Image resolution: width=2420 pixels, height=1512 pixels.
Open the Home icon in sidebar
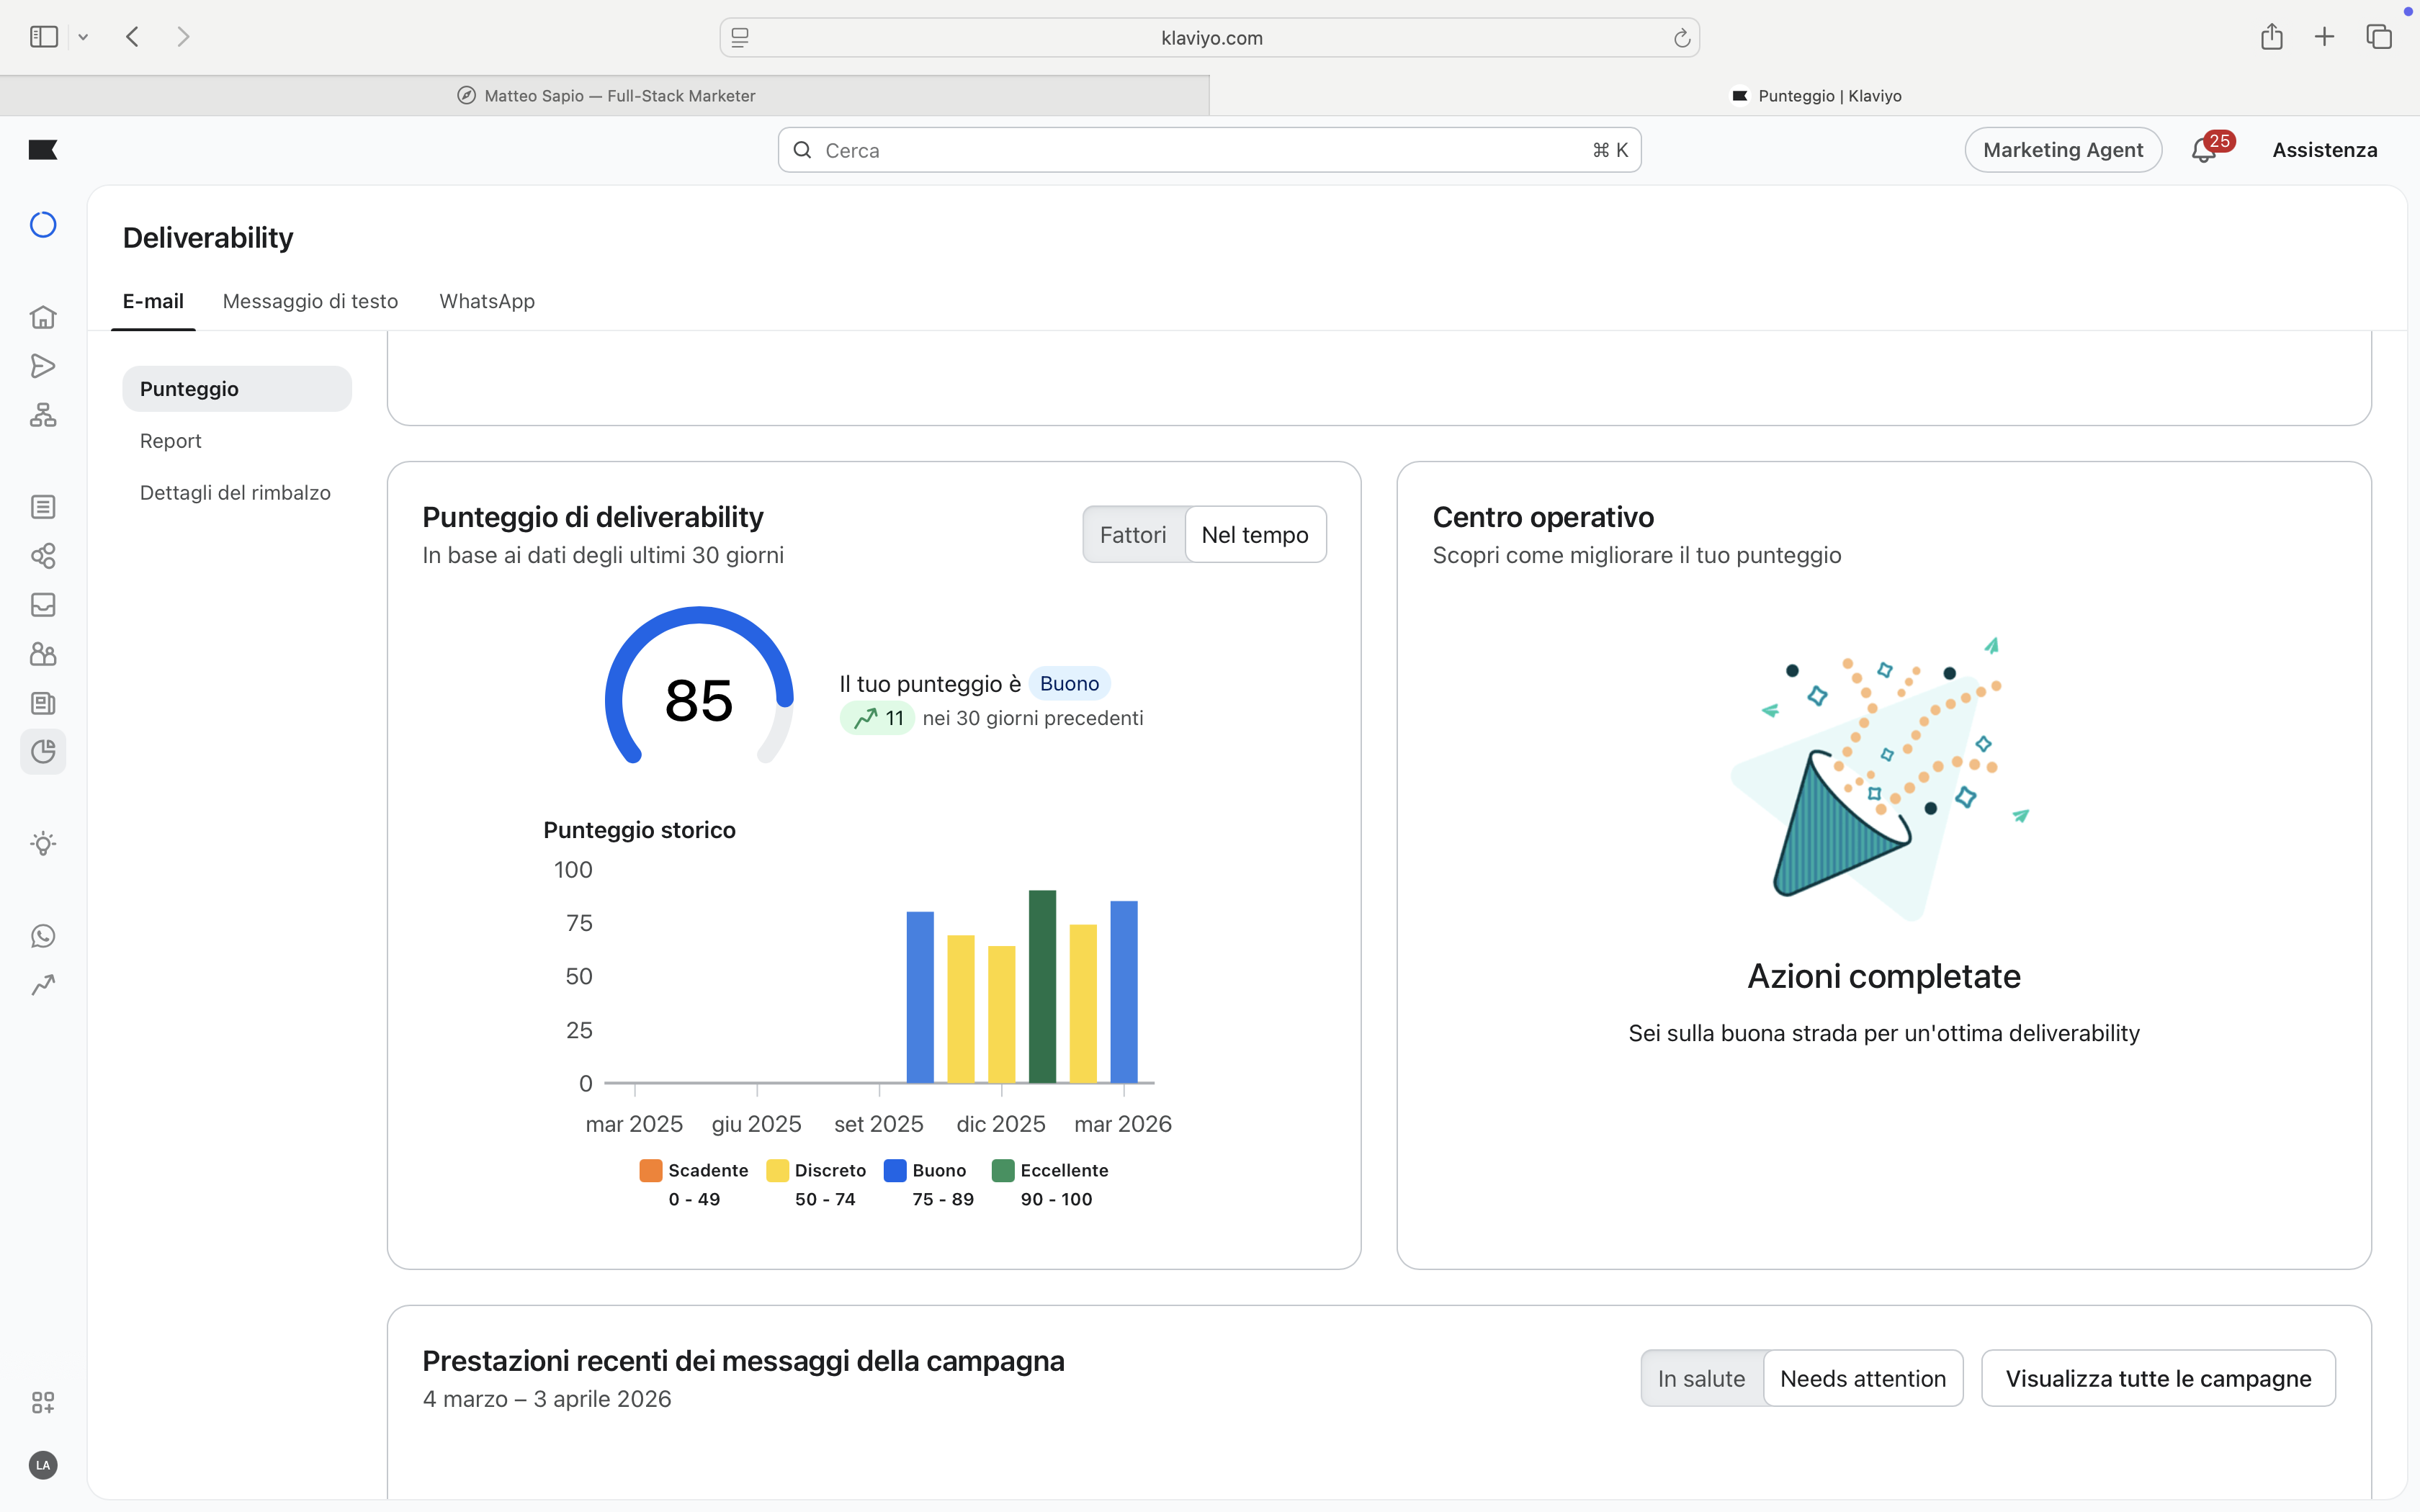(43, 317)
